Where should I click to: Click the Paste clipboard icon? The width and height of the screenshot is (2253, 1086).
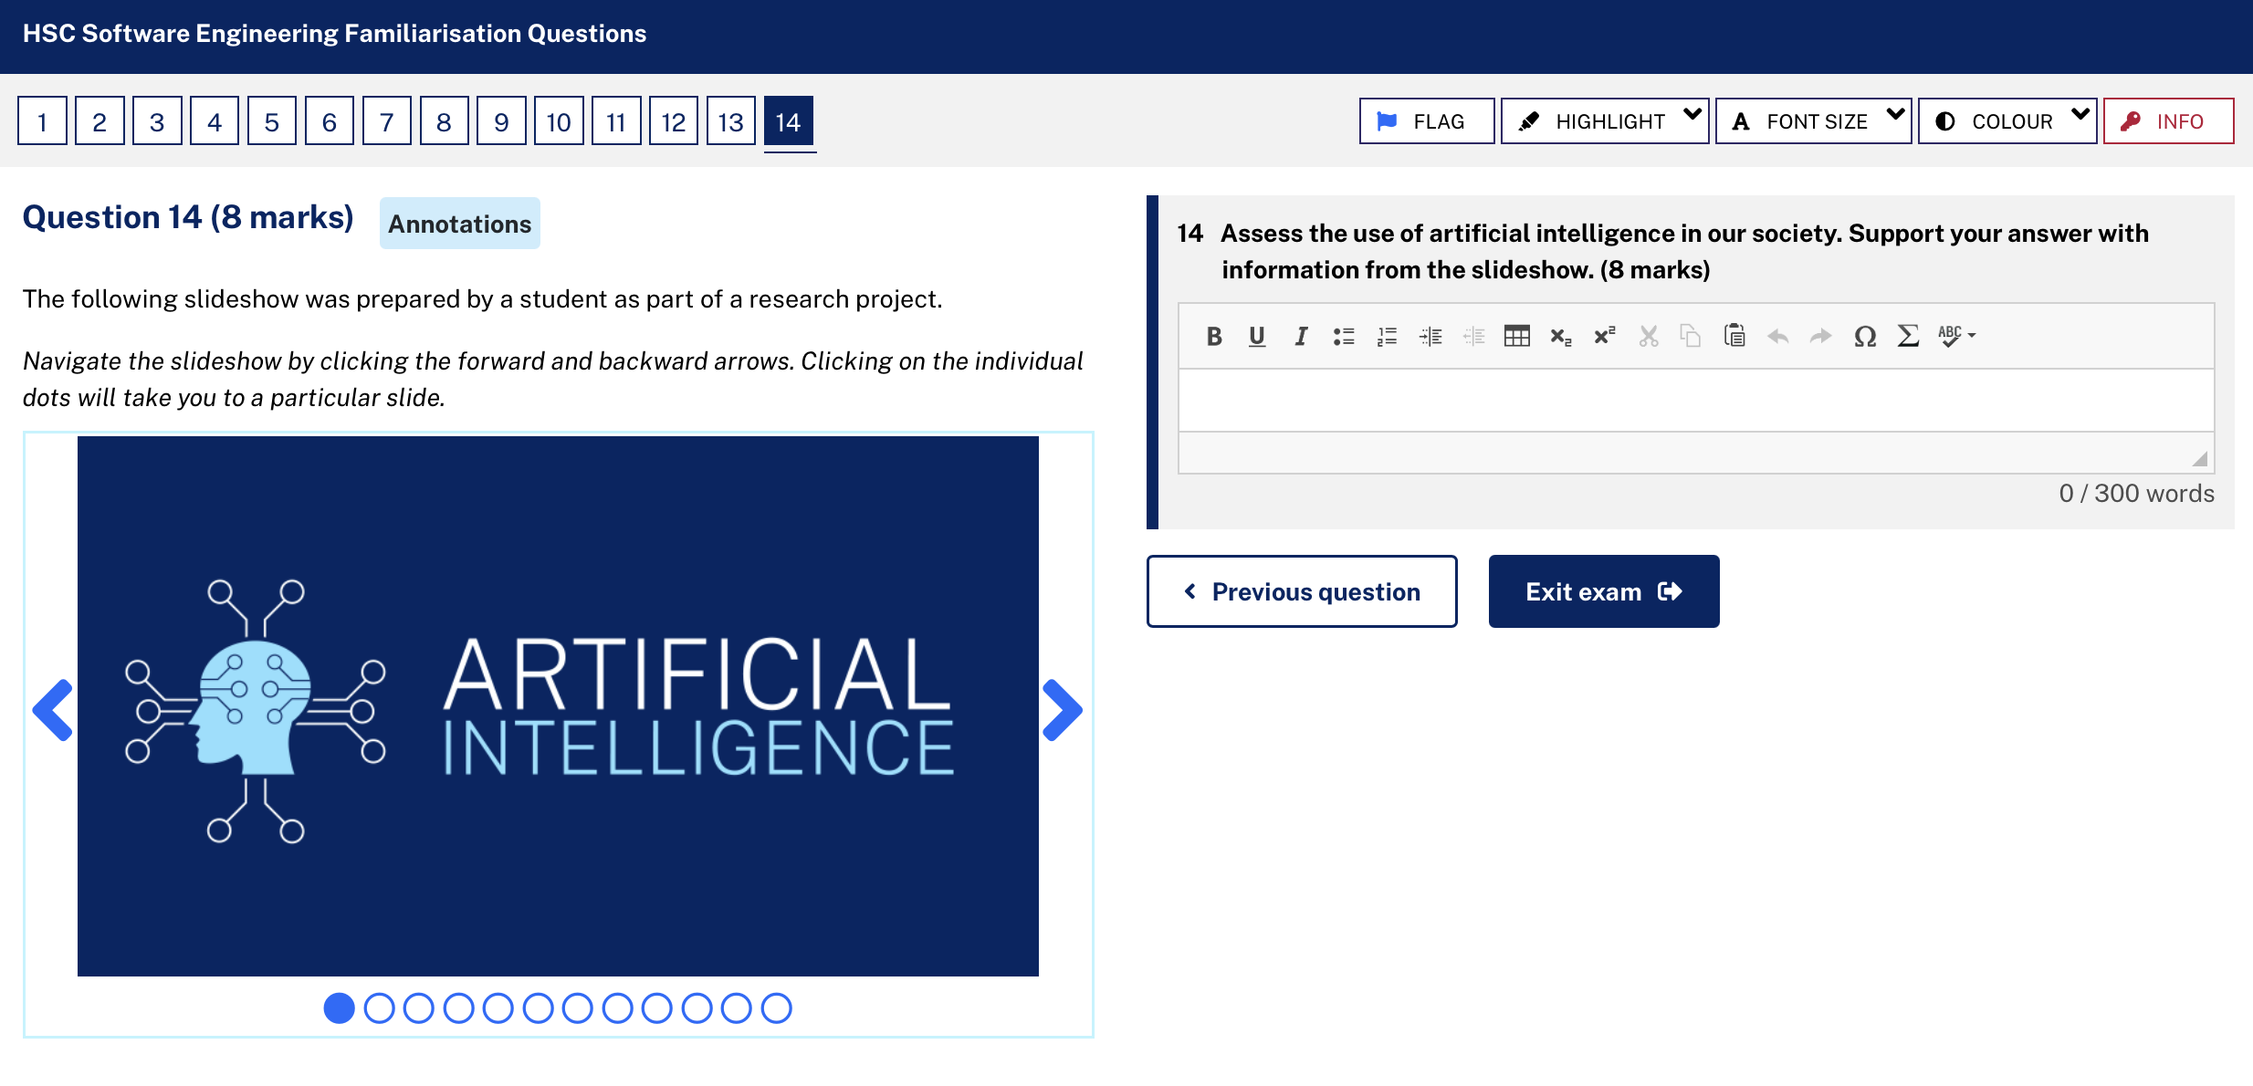1734,336
